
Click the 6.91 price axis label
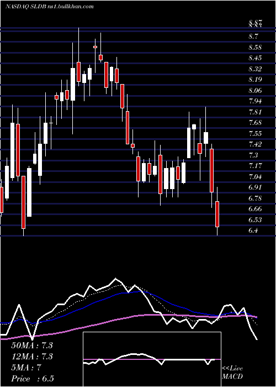pos(255,187)
